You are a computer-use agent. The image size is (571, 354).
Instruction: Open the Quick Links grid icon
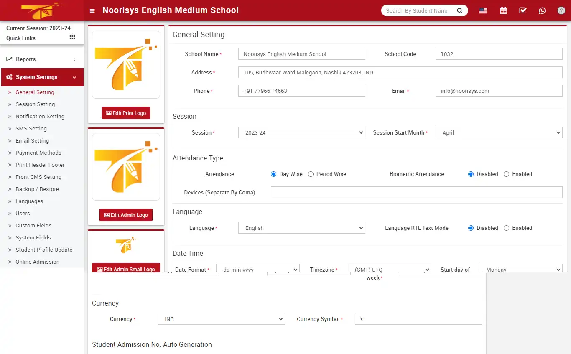click(72, 38)
